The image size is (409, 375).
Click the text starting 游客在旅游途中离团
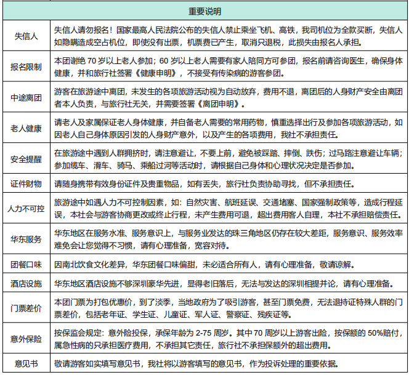click(229, 97)
